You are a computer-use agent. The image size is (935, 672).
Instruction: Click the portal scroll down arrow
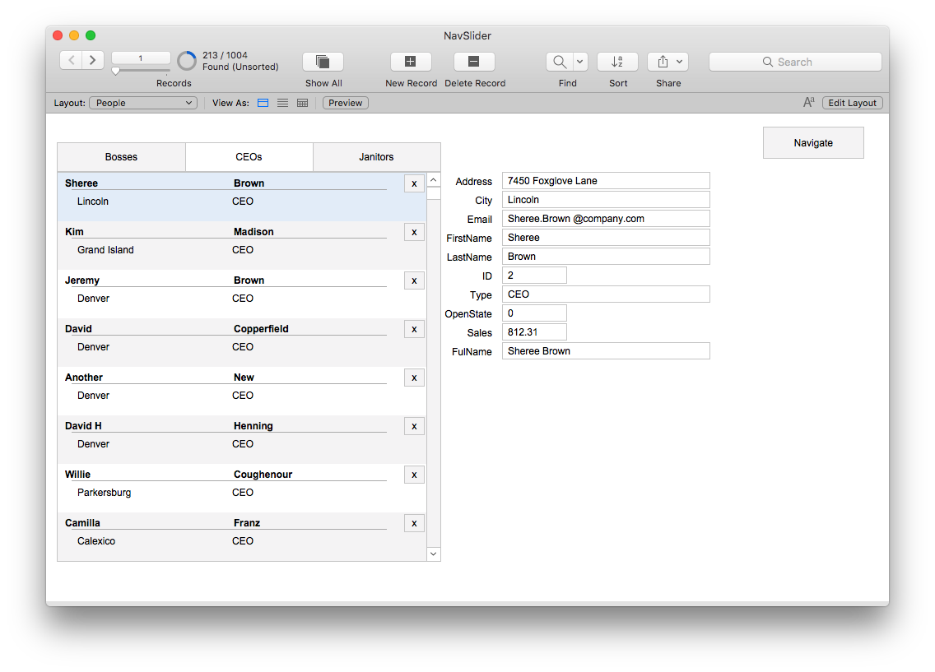coord(434,554)
